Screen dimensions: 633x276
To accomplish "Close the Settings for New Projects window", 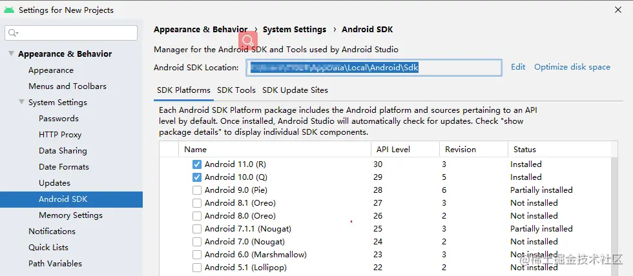I will [618, 10].
